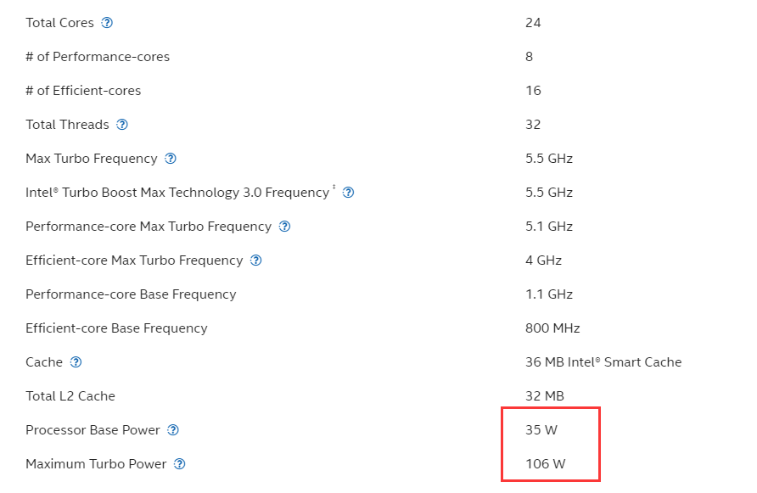
Task: Click the Cache question mark icon
Action: point(76,362)
